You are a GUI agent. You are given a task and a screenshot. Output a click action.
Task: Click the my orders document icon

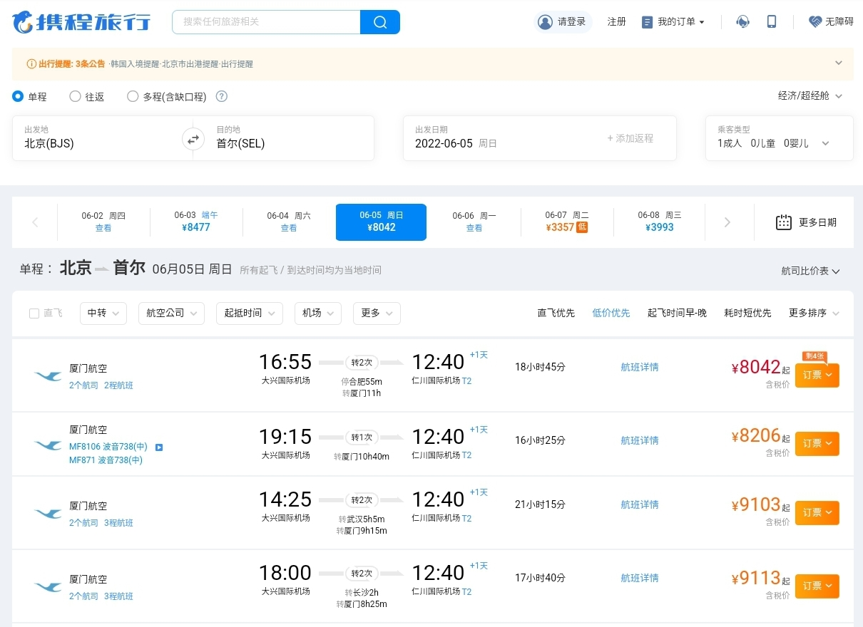pos(648,22)
